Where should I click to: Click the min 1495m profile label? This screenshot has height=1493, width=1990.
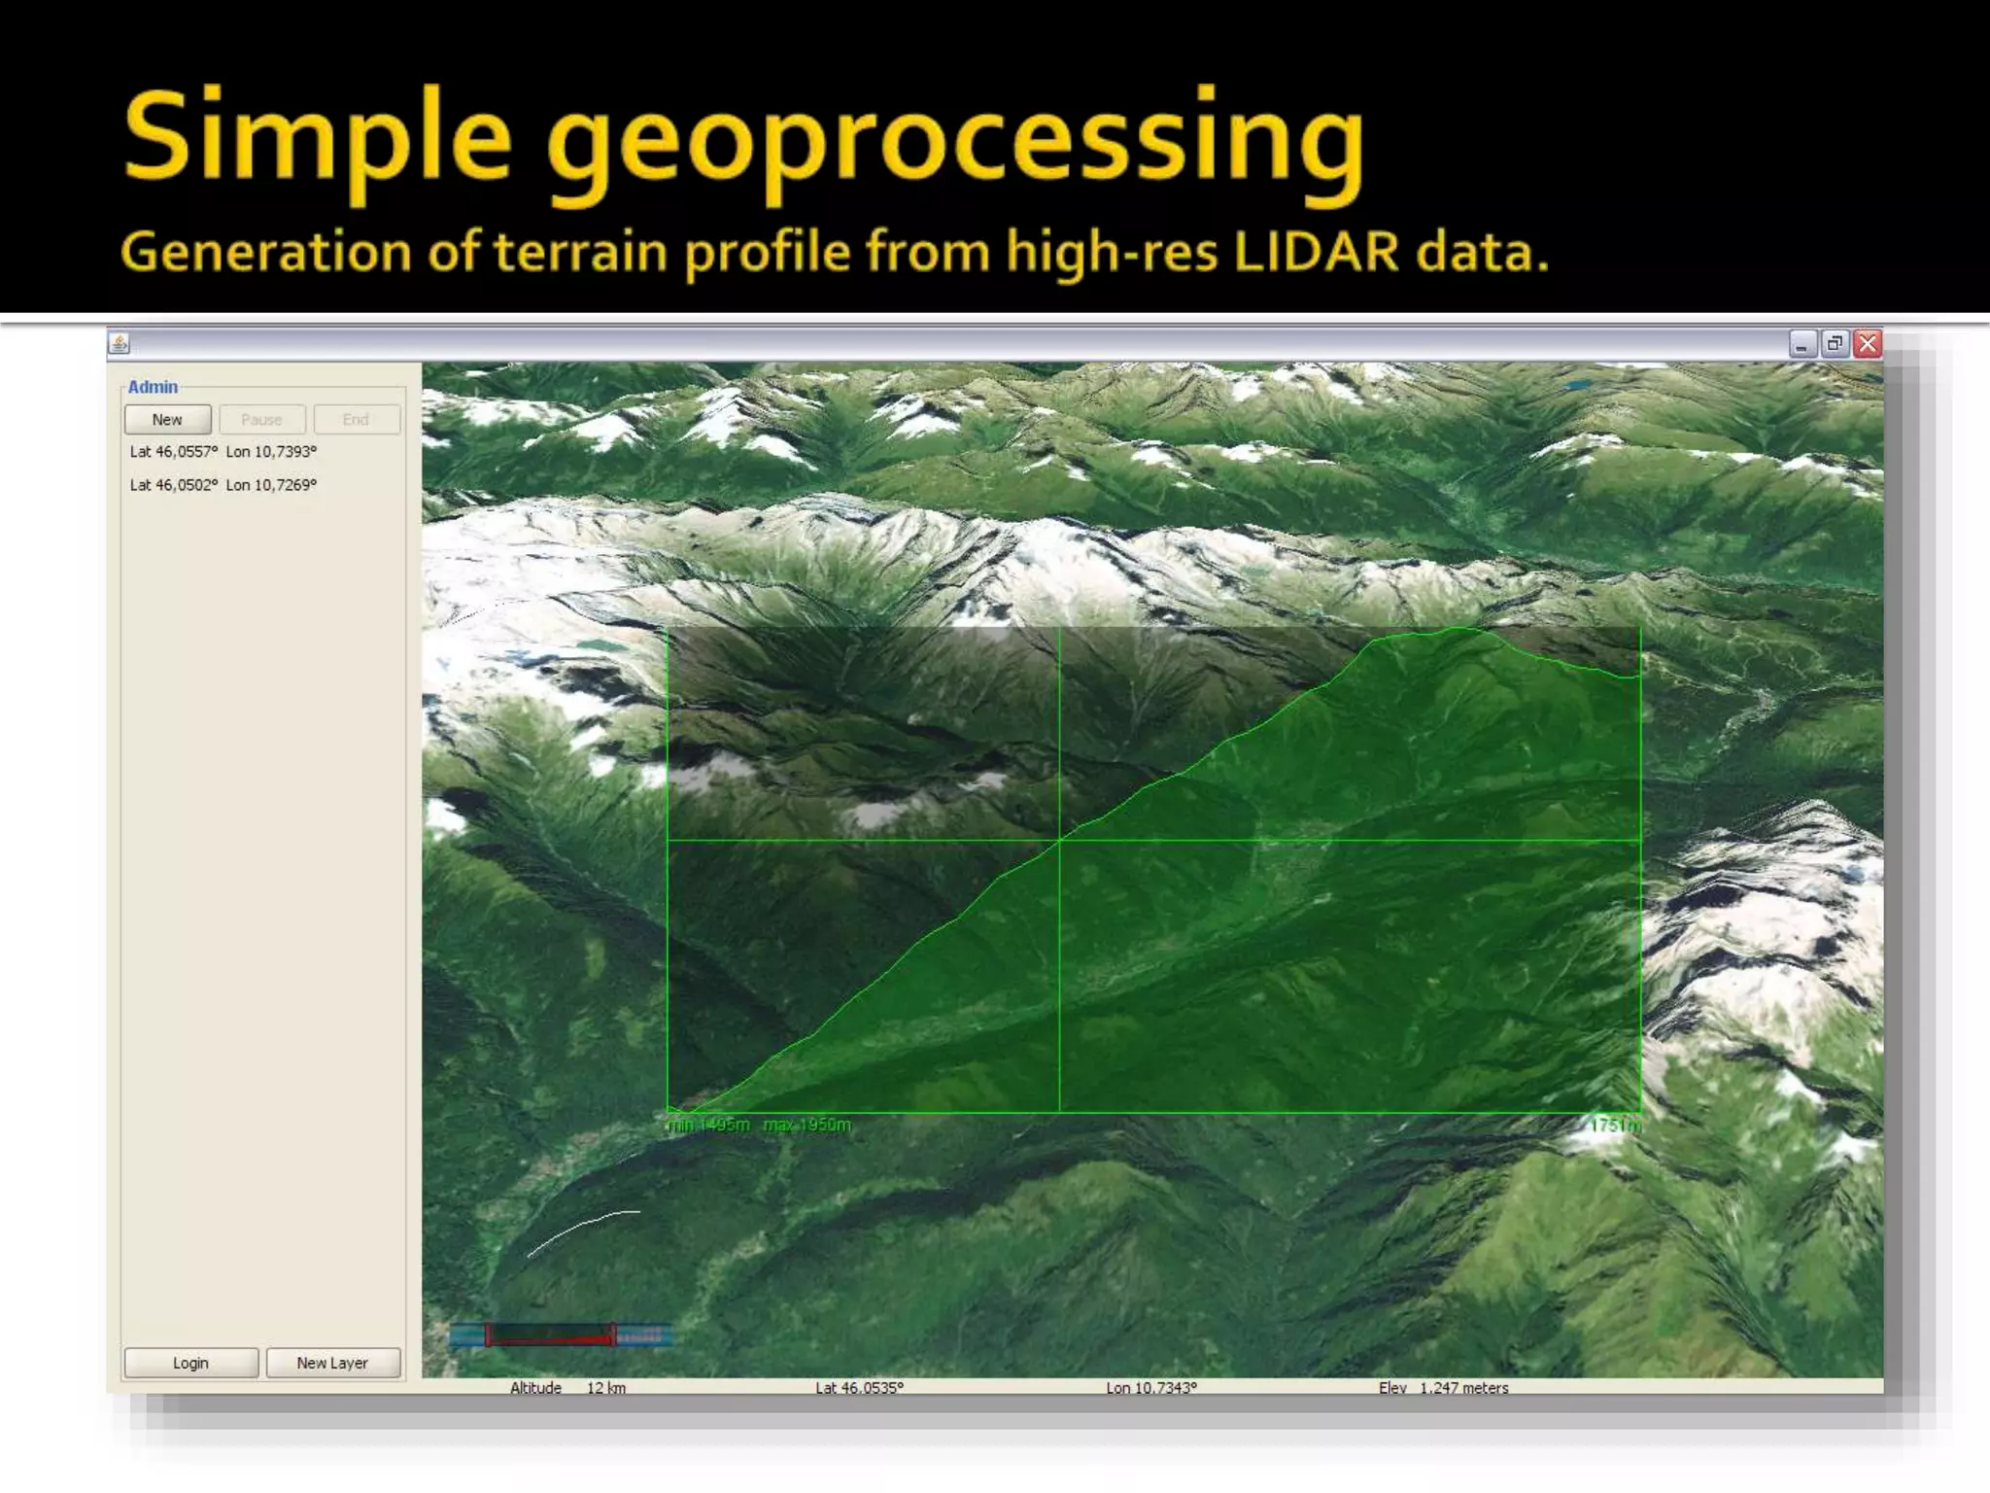[x=709, y=1125]
